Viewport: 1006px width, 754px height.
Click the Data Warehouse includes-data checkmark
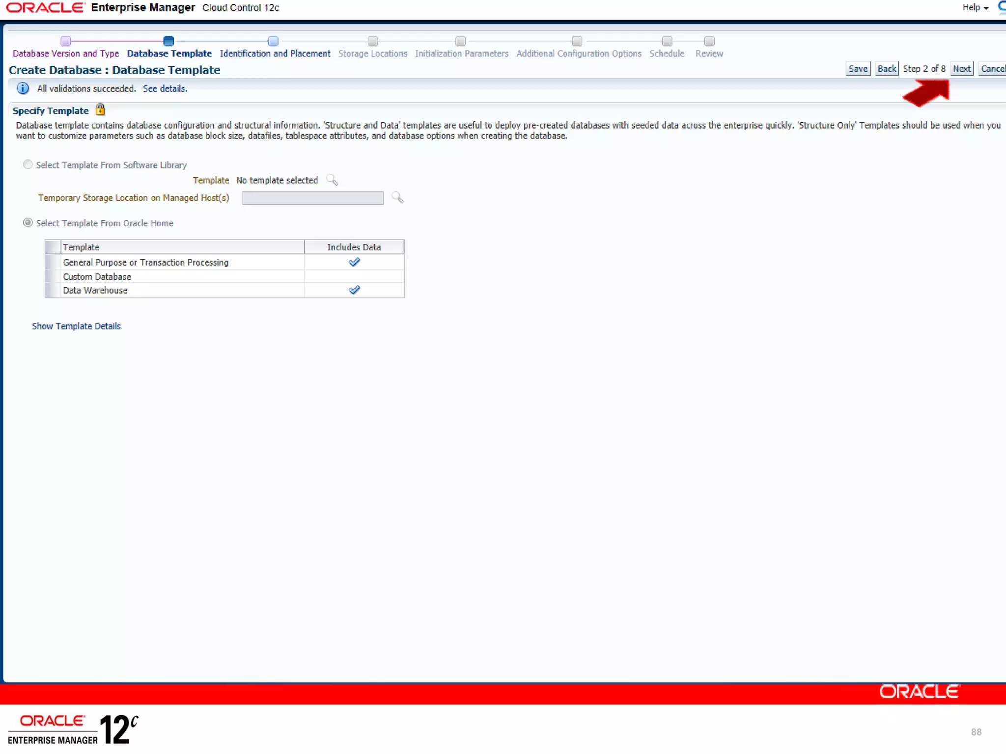[x=354, y=290]
